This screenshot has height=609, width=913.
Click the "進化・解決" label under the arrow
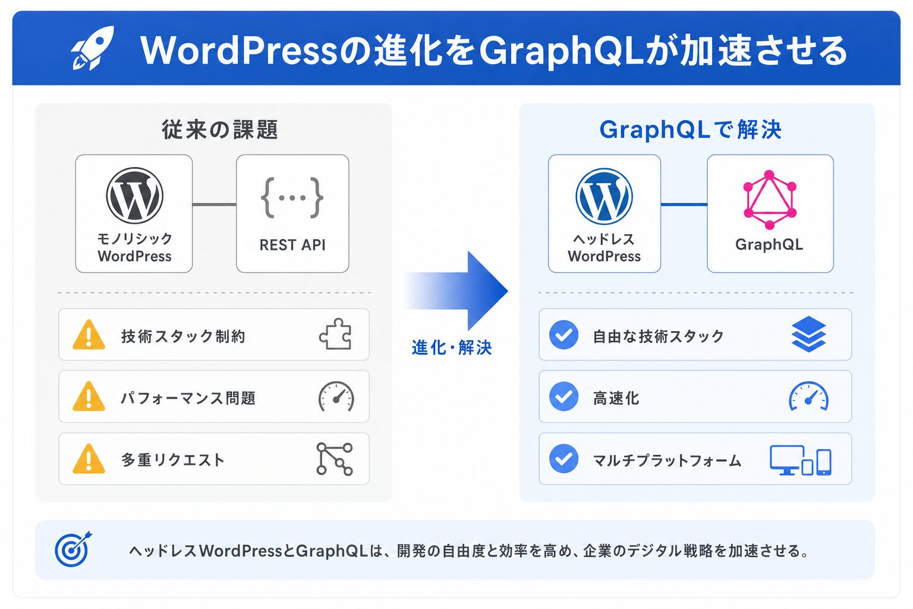click(452, 347)
